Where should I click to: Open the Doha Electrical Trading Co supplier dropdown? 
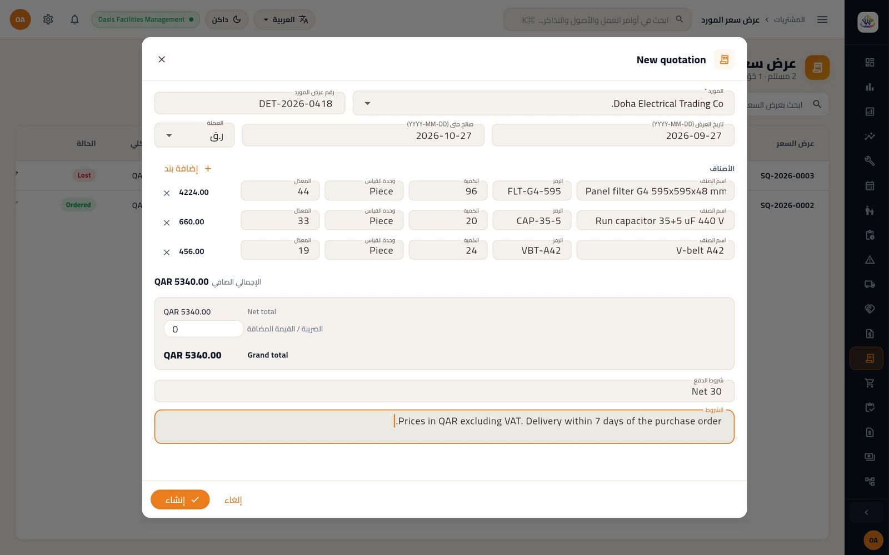pos(543,103)
